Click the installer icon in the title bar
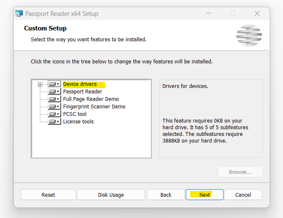This screenshot has height=218, width=283. click(19, 14)
